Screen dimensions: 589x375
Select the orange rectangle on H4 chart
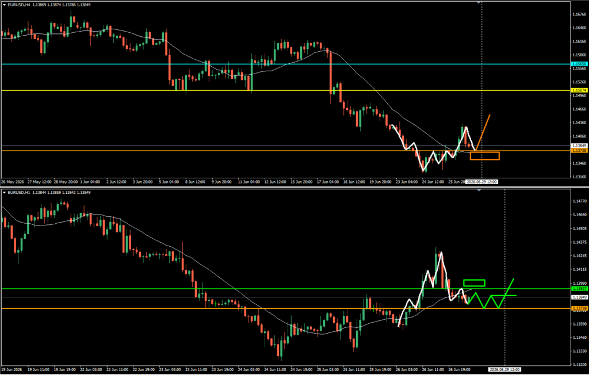pos(484,155)
